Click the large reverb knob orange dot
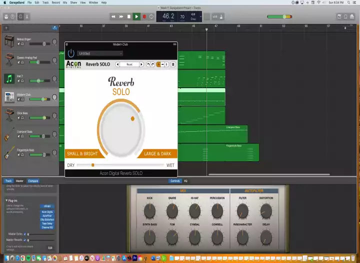This screenshot has width=360, height=263. pos(132,119)
